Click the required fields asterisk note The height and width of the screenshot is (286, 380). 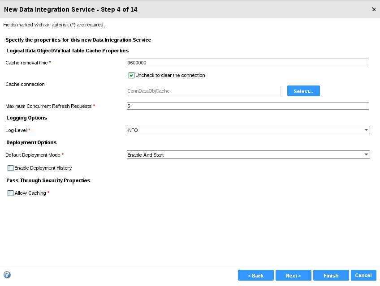(x=54, y=25)
